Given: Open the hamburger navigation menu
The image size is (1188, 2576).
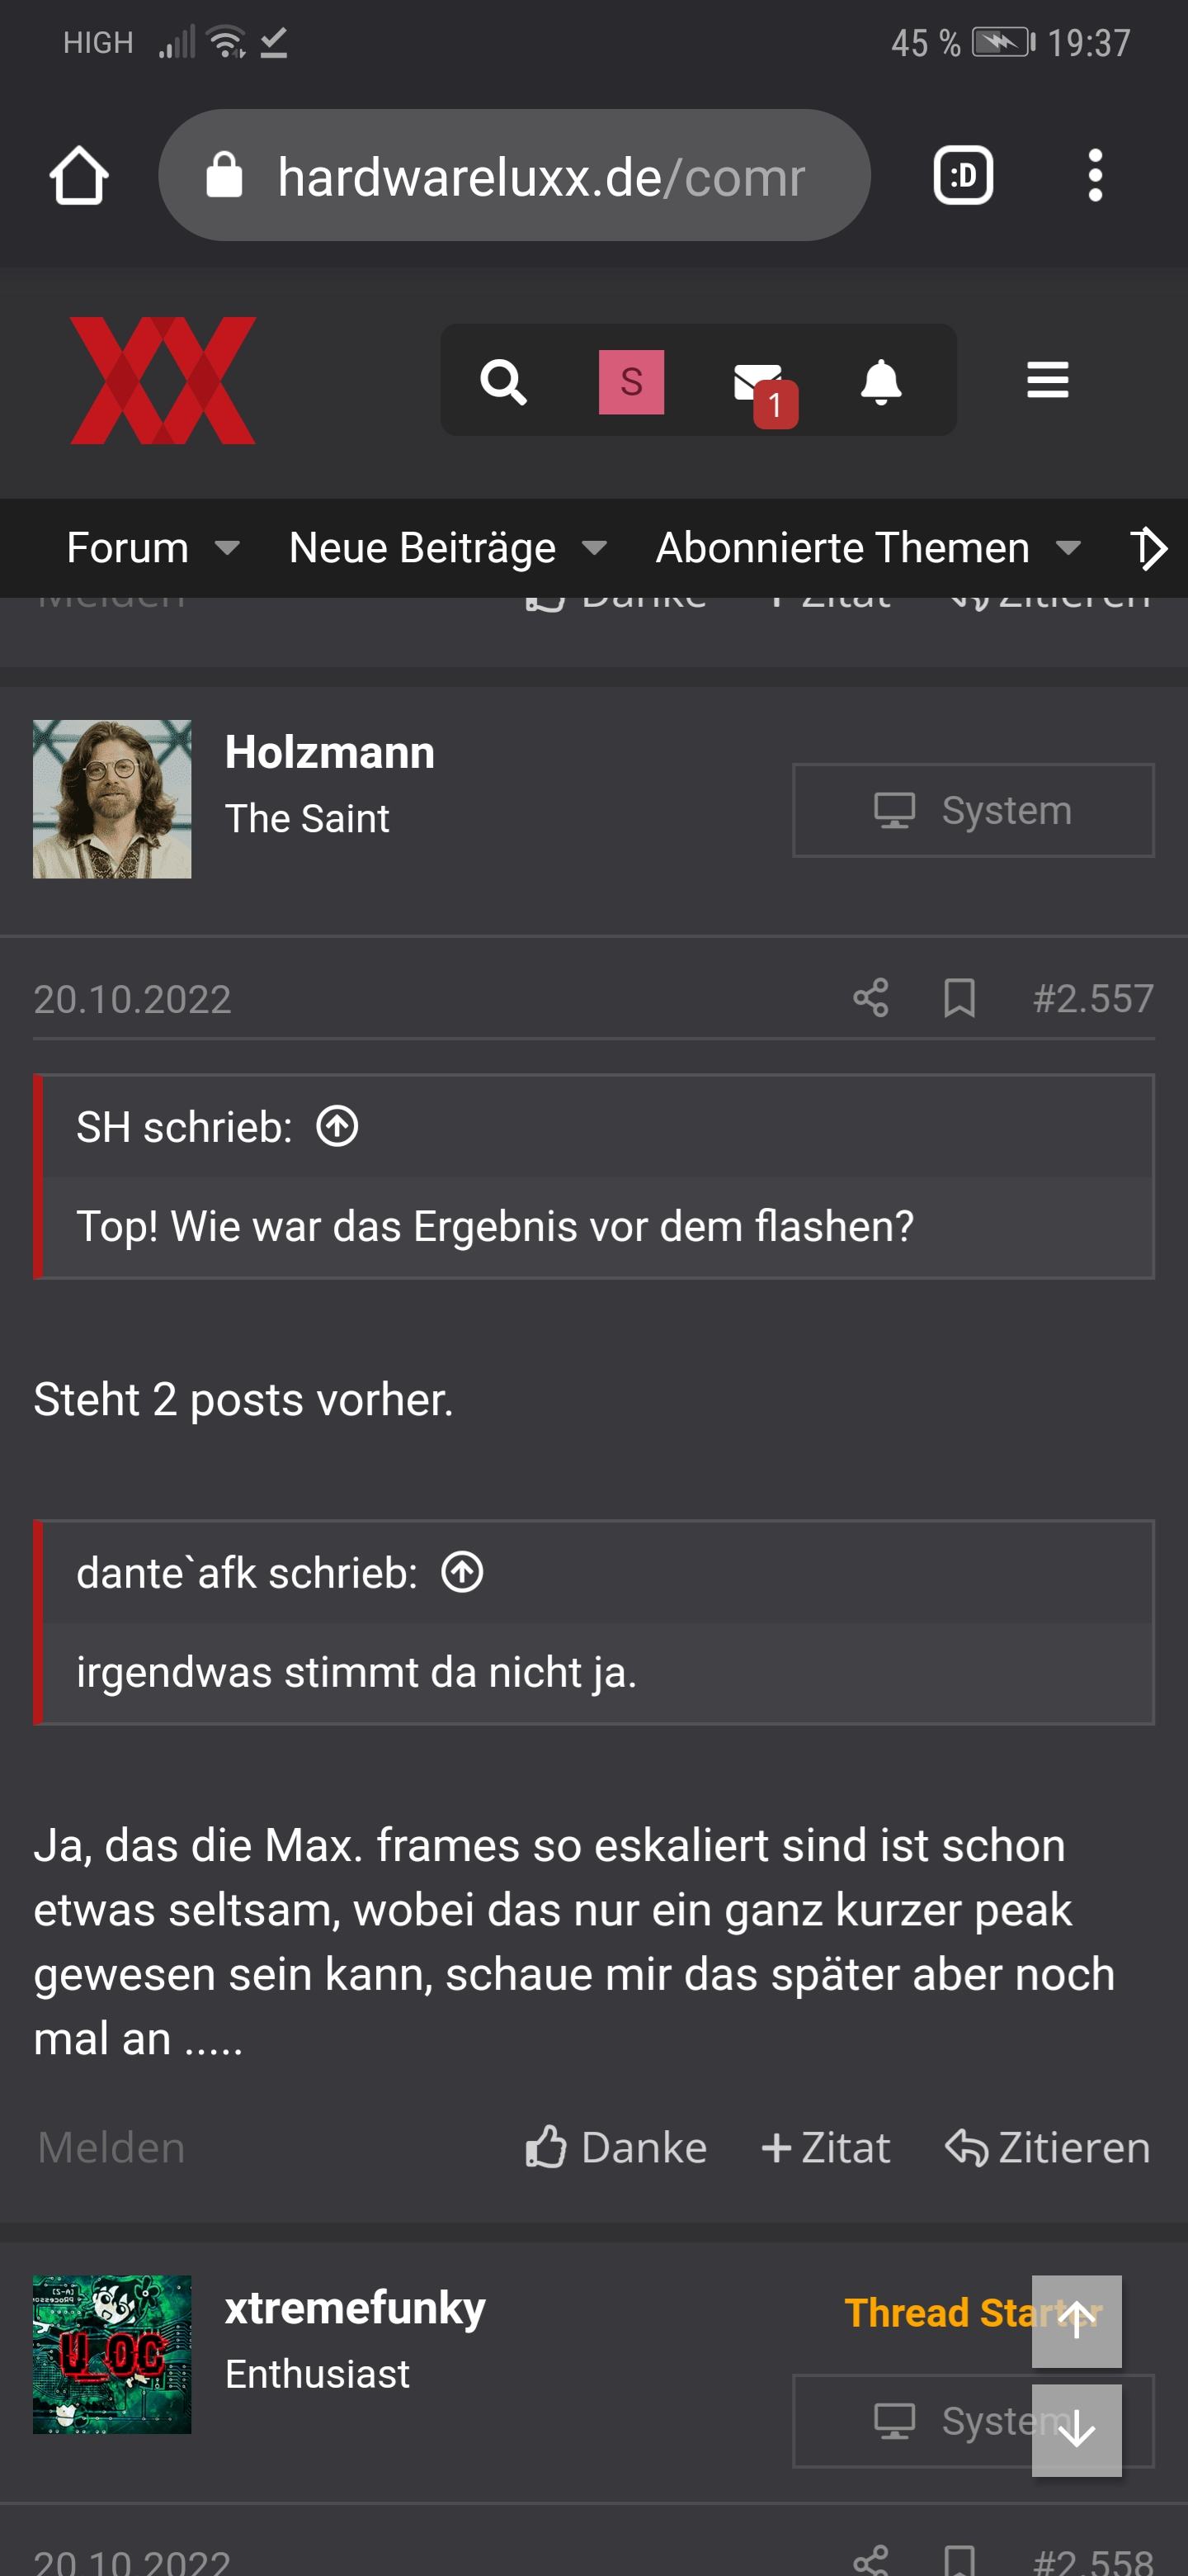Looking at the screenshot, I should 1047,380.
